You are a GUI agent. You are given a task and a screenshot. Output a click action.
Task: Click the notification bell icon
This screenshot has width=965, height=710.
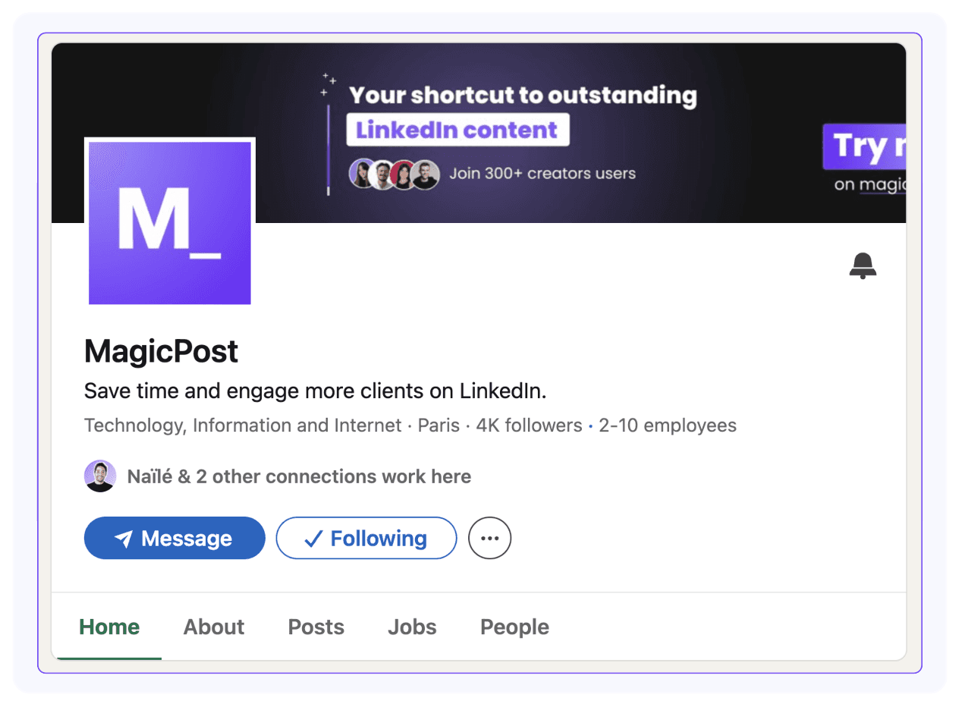(x=863, y=266)
